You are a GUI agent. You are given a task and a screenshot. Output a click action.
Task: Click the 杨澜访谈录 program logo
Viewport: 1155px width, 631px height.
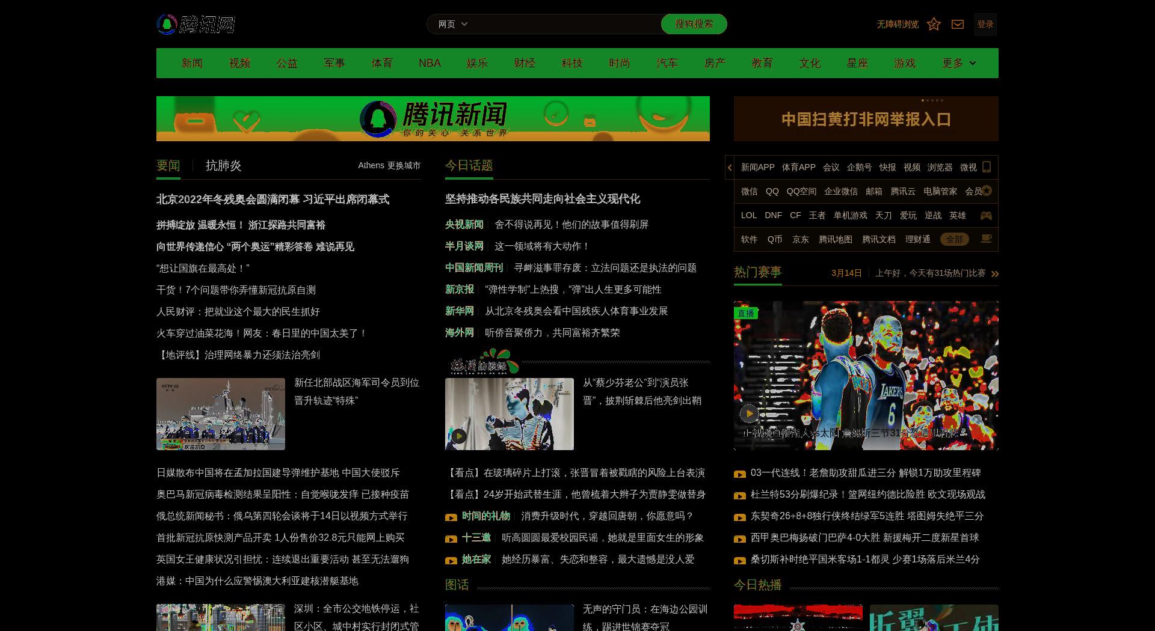[484, 362]
